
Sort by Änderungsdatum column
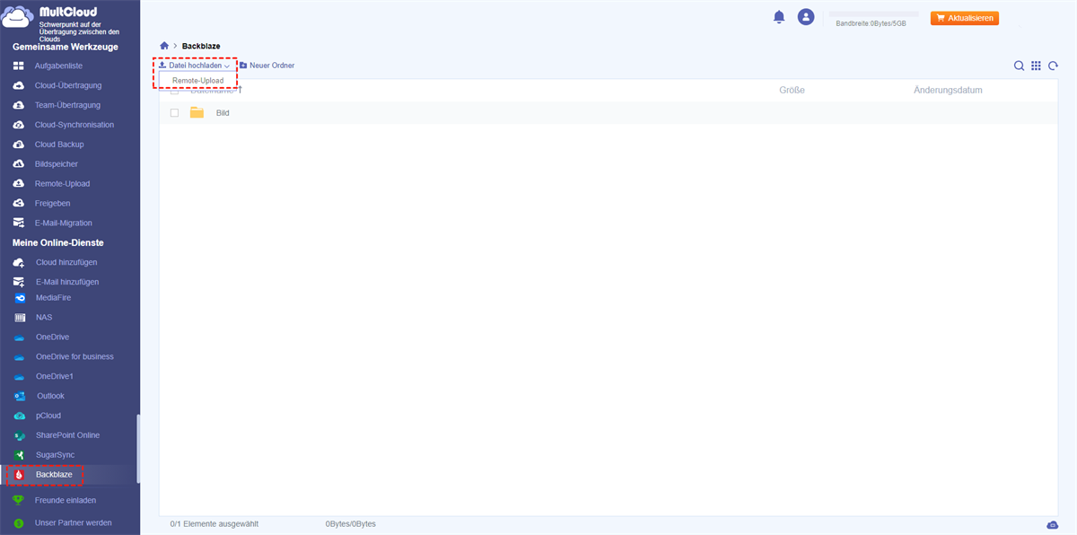(x=948, y=90)
